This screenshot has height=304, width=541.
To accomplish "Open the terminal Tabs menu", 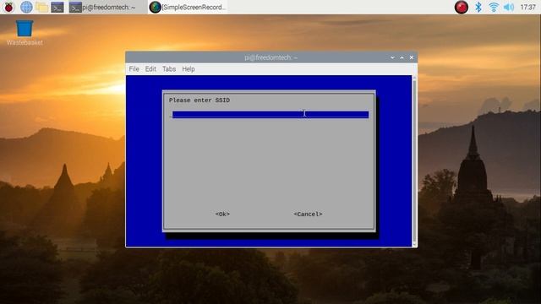I will pos(169,69).
